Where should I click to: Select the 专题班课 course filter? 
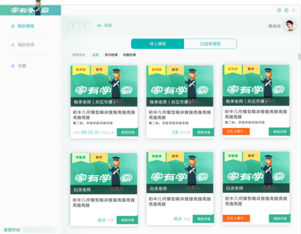click(x=130, y=55)
